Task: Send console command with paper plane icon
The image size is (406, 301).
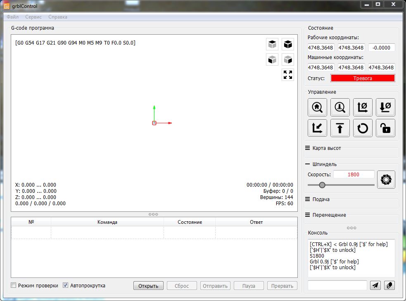Action: click(375, 285)
